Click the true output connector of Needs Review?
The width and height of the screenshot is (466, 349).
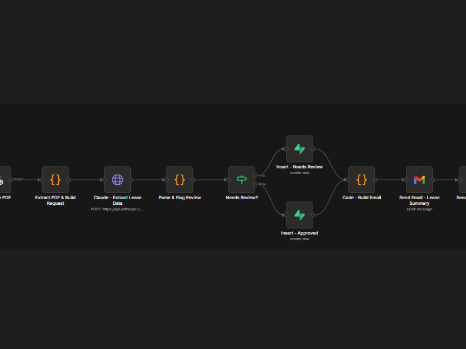tap(255, 175)
